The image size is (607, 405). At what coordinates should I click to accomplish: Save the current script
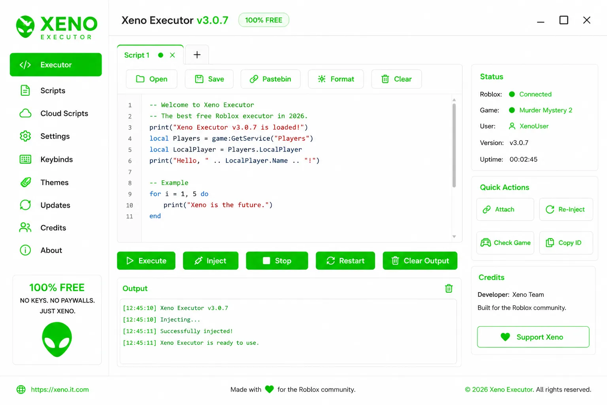[x=209, y=79]
